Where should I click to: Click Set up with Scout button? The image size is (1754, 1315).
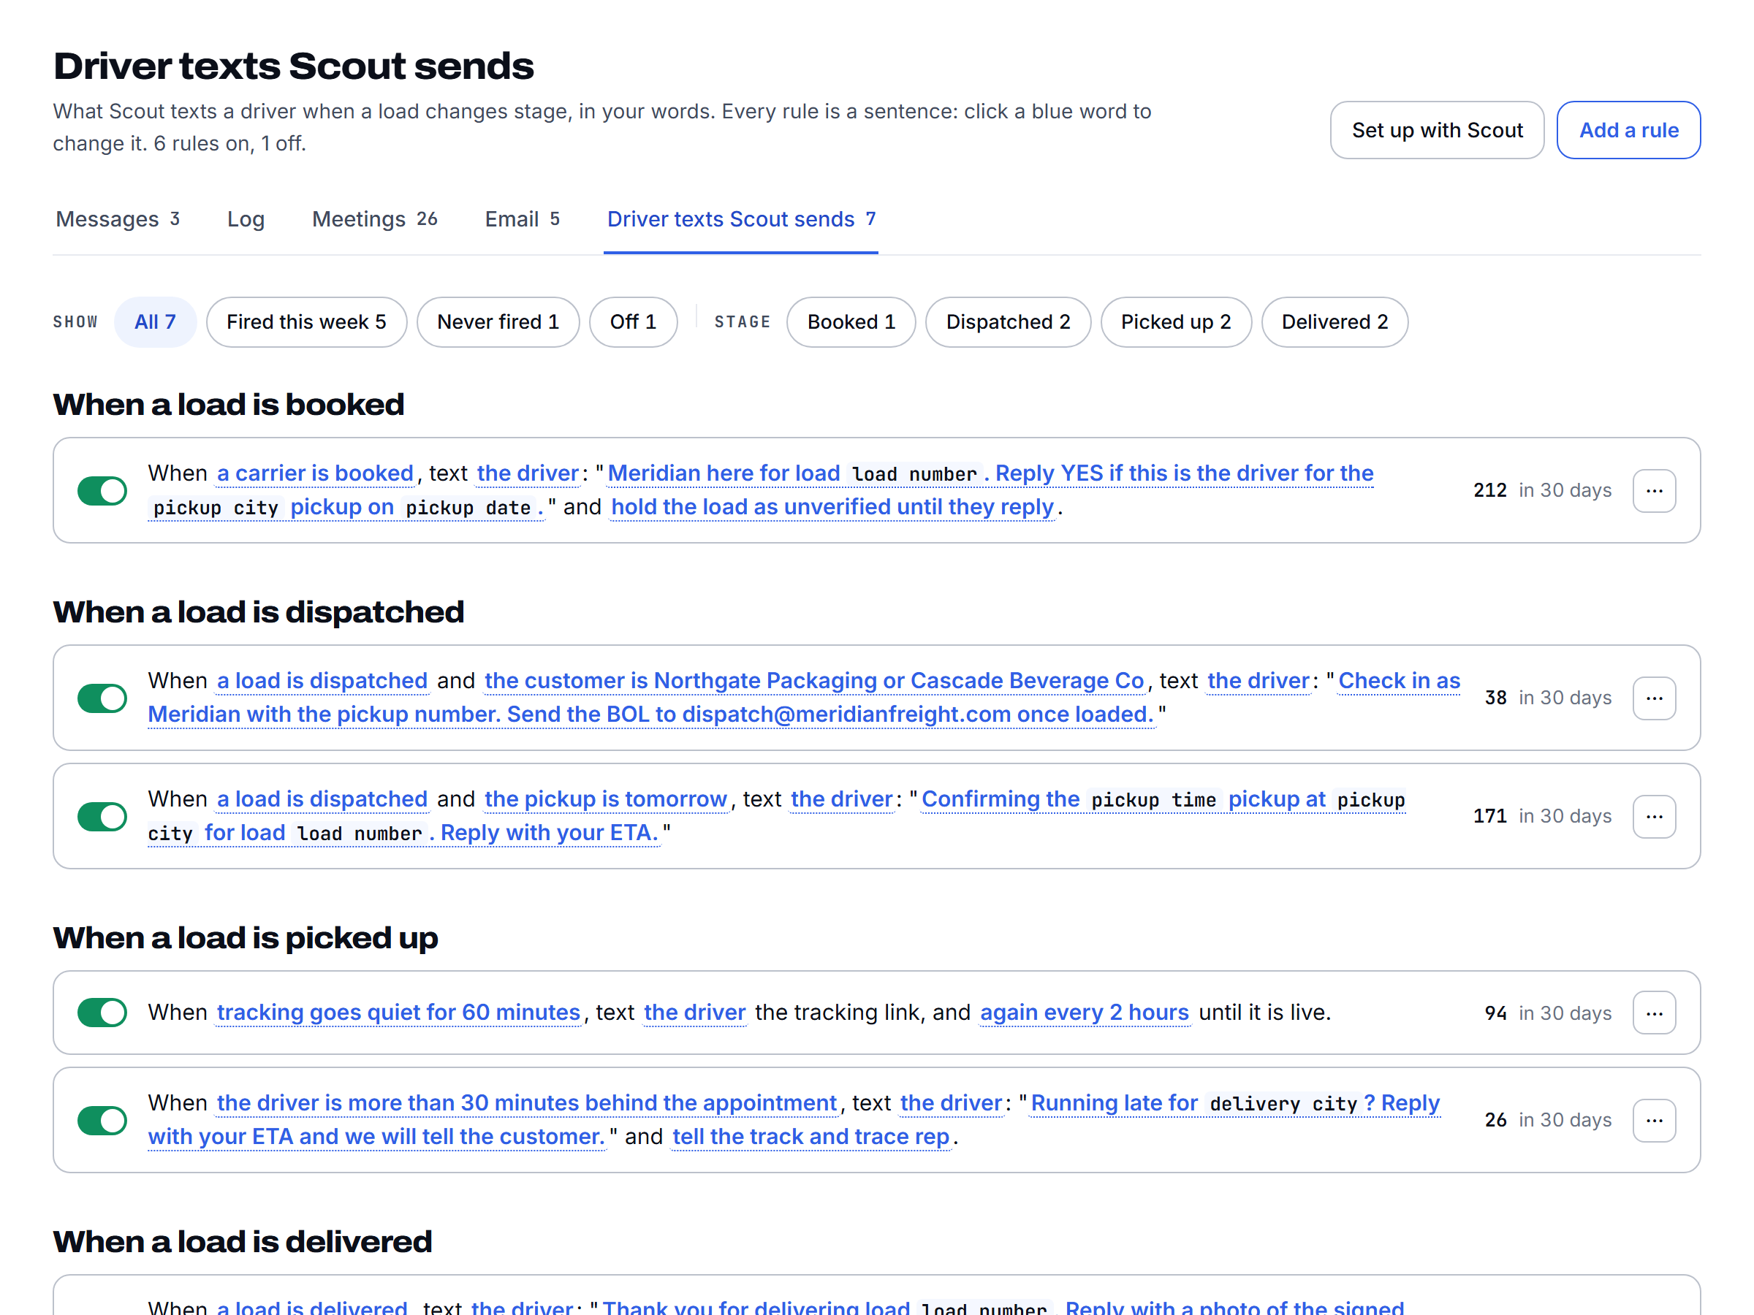(1437, 130)
